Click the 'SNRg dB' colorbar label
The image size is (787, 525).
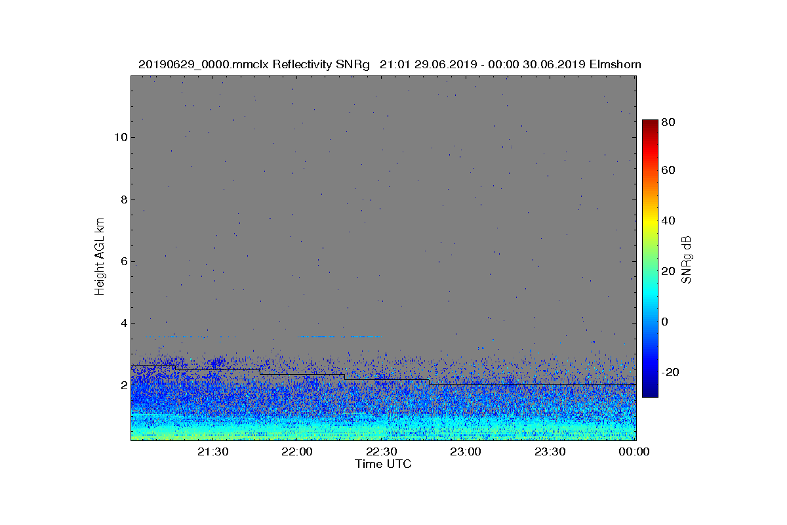click(687, 259)
